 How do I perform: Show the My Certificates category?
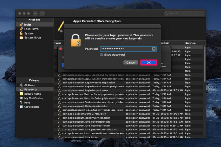35,98
